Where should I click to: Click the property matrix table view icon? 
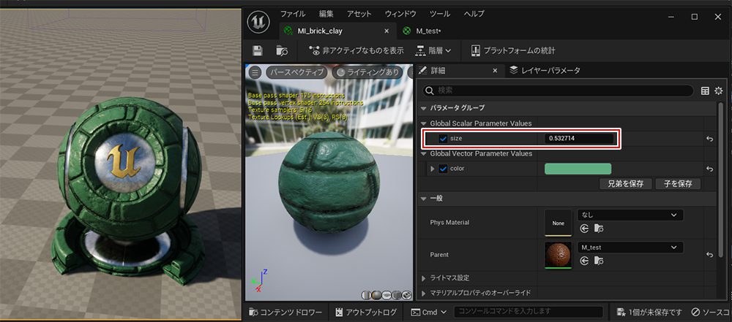705,91
